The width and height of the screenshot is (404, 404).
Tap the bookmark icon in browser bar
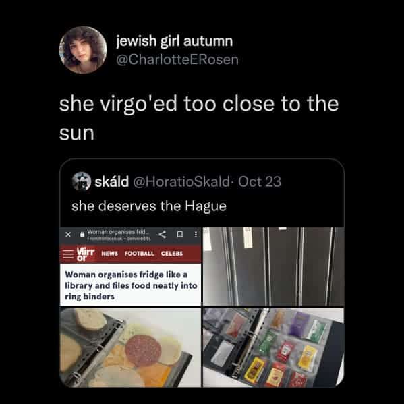pyautogui.click(x=180, y=235)
